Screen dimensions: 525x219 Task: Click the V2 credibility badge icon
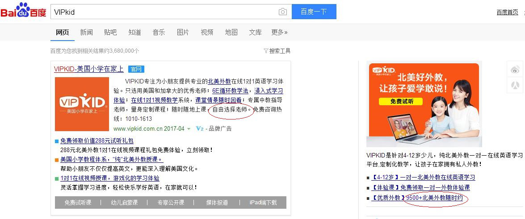tap(200, 129)
